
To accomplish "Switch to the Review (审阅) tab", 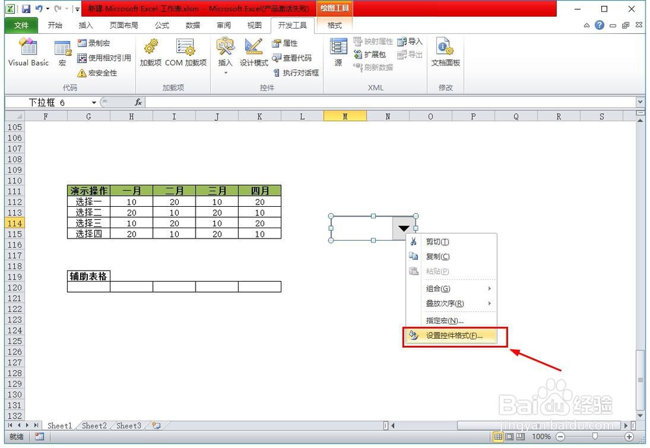I will [x=224, y=25].
